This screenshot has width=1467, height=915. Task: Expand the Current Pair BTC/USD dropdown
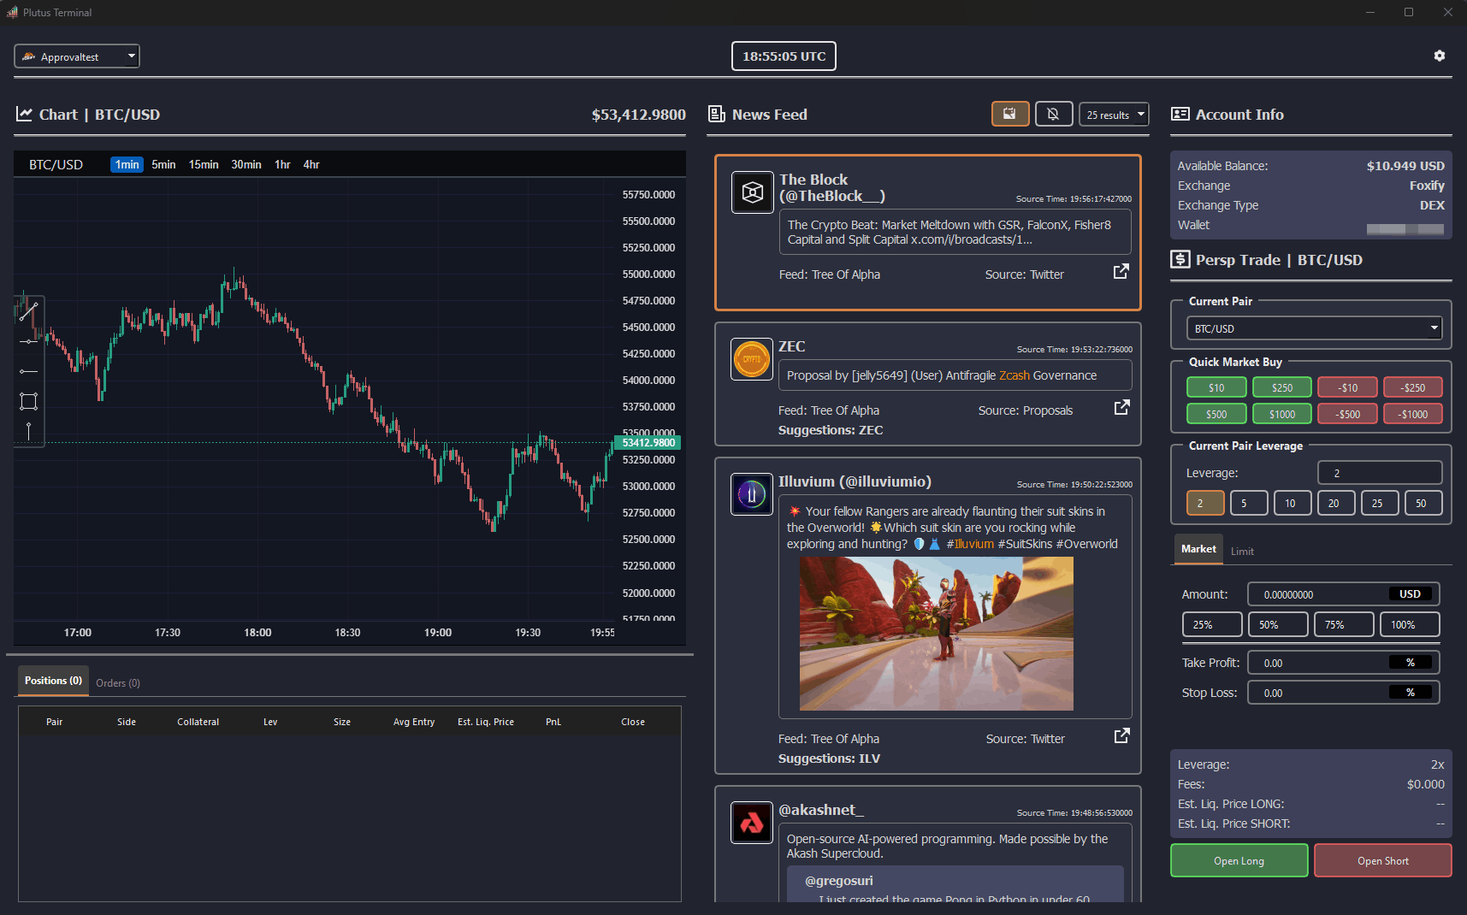(1313, 328)
